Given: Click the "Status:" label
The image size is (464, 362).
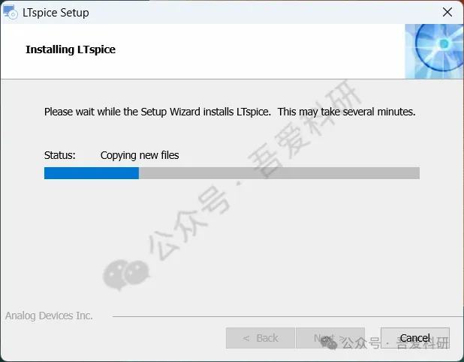Looking at the screenshot, I should tap(60, 155).
